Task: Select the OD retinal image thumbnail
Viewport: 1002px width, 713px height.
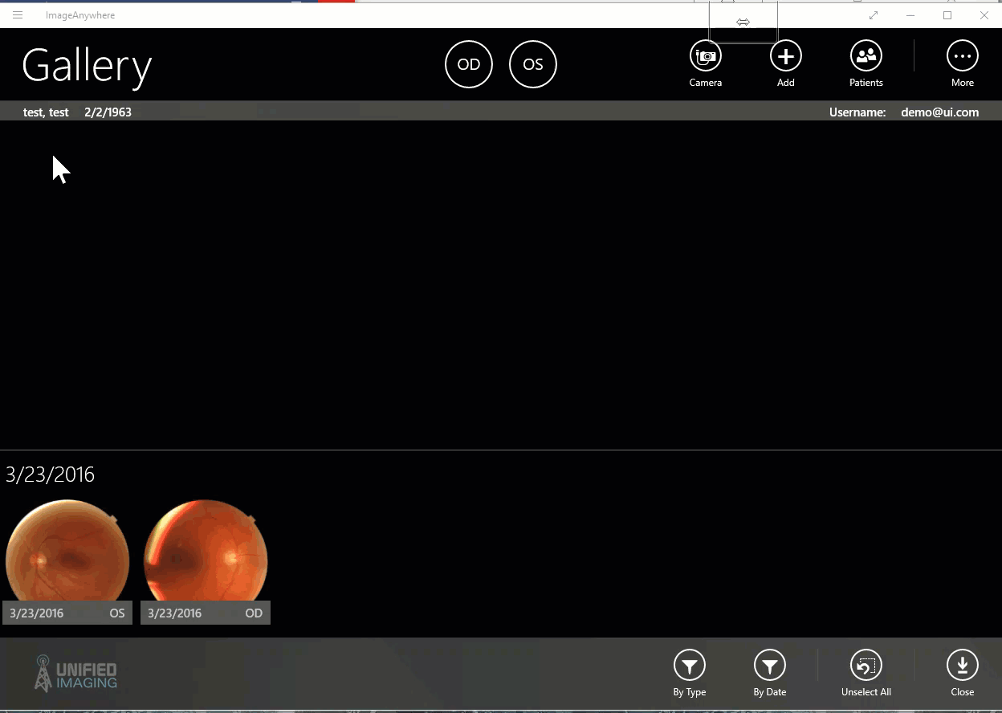Action: point(206,552)
